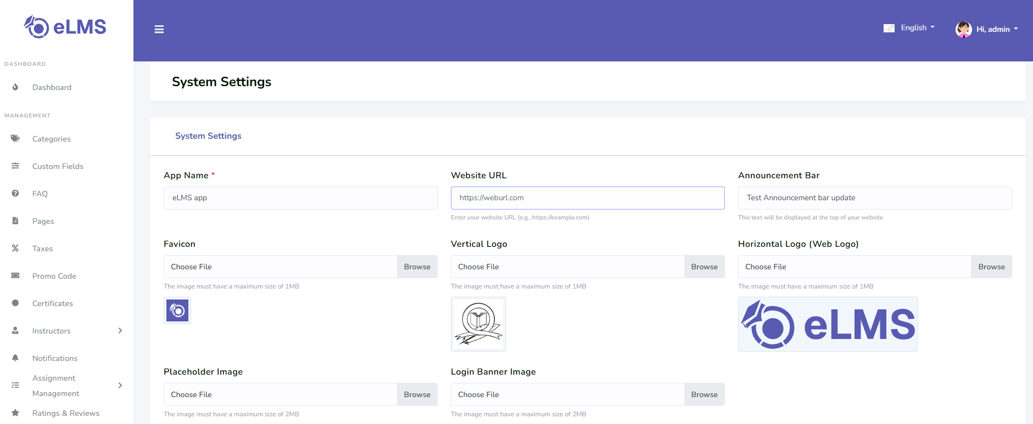The height and width of the screenshot is (424, 1033).
Task: Click the admin avatar picture
Action: coord(963,29)
